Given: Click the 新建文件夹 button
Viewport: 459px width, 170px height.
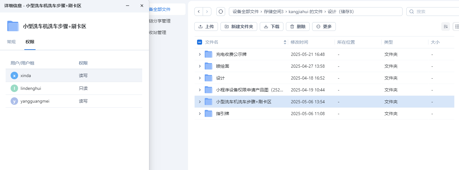Looking at the screenshot, I should [239, 27].
